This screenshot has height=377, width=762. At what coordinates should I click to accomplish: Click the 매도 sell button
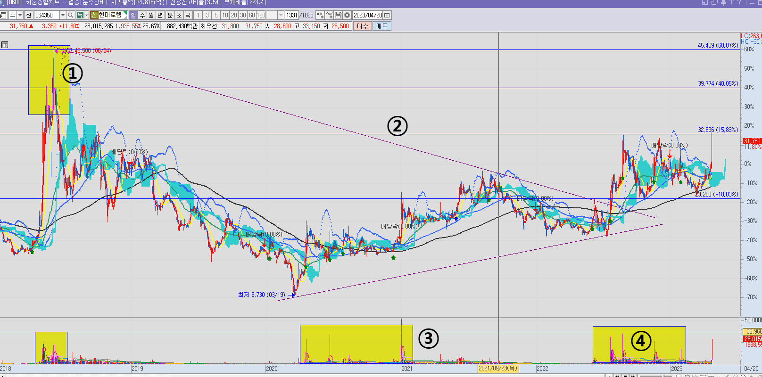coord(382,26)
